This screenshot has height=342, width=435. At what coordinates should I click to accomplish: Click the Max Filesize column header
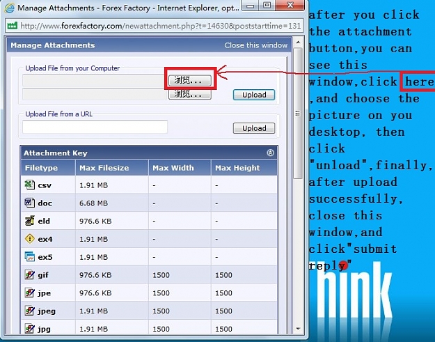click(x=112, y=168)
